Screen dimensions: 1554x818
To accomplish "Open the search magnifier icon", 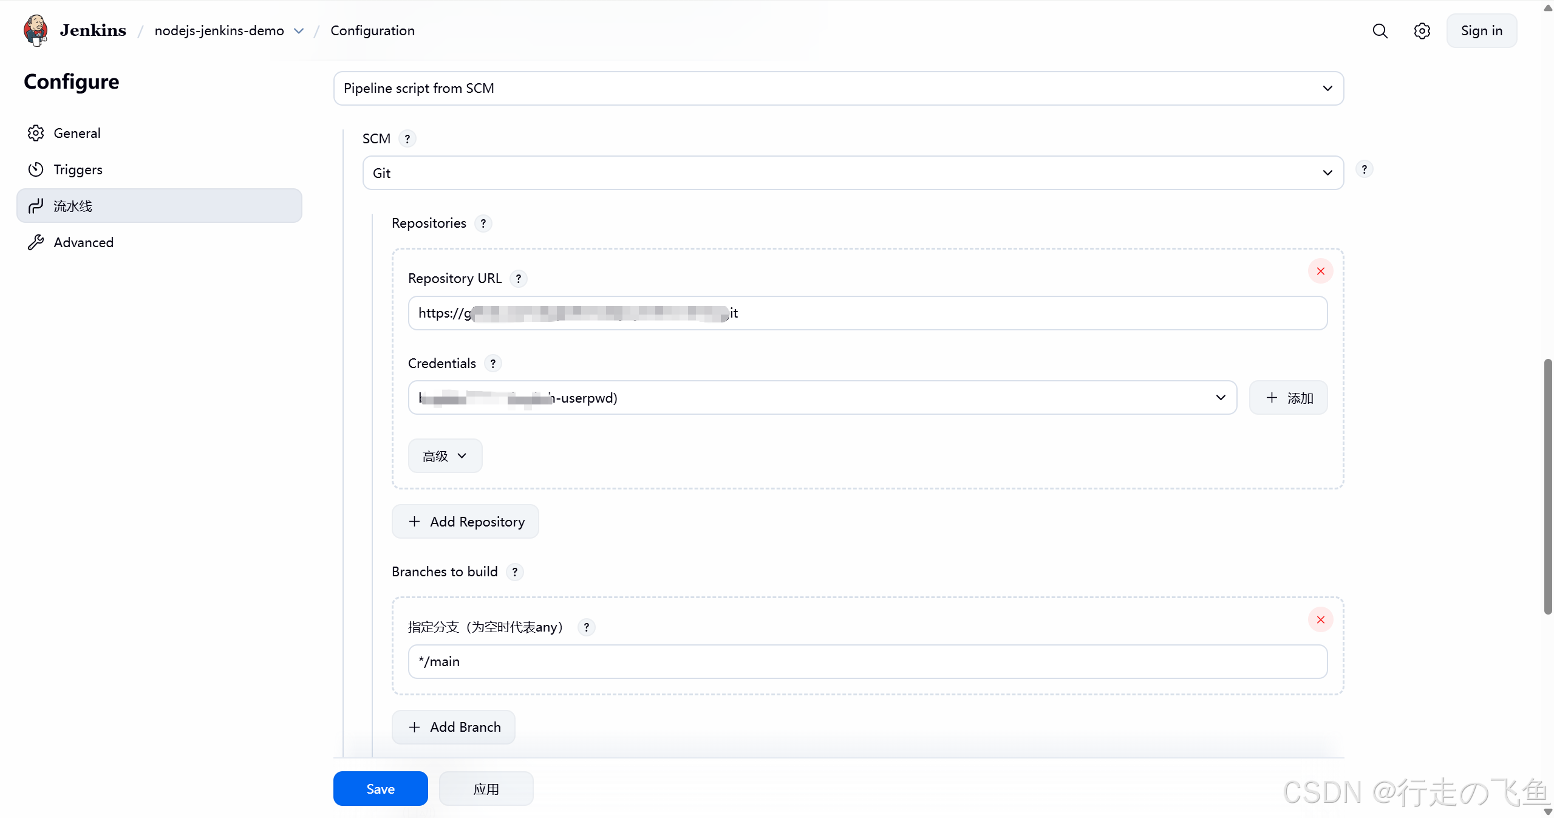I will tap(1380, 31).
